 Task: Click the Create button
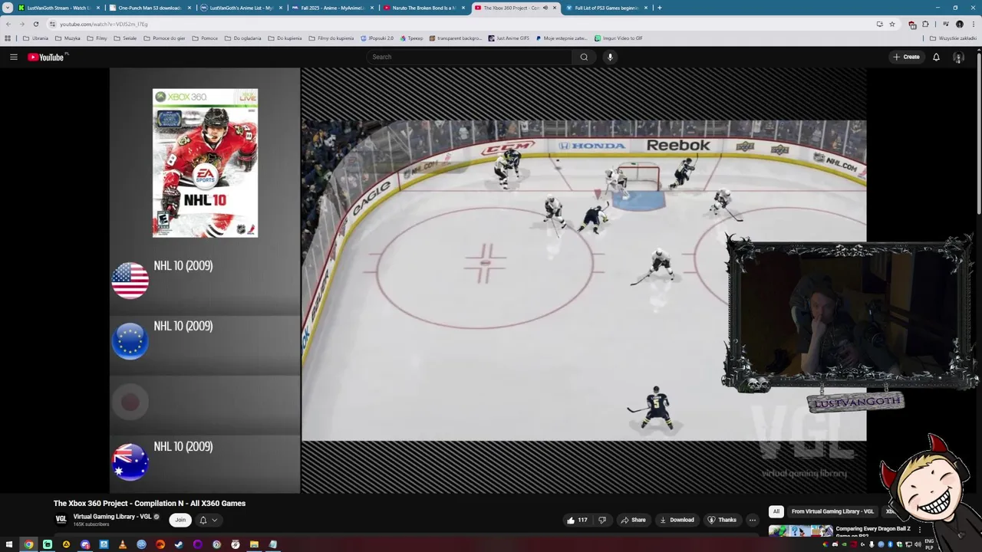(906, 57)
